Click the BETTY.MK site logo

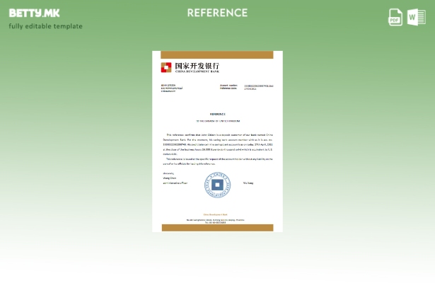[34, 13]
